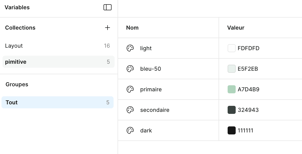Click the palette icon beside dark
This screenshot has height=154, width=302.
(x=130, y=130)
